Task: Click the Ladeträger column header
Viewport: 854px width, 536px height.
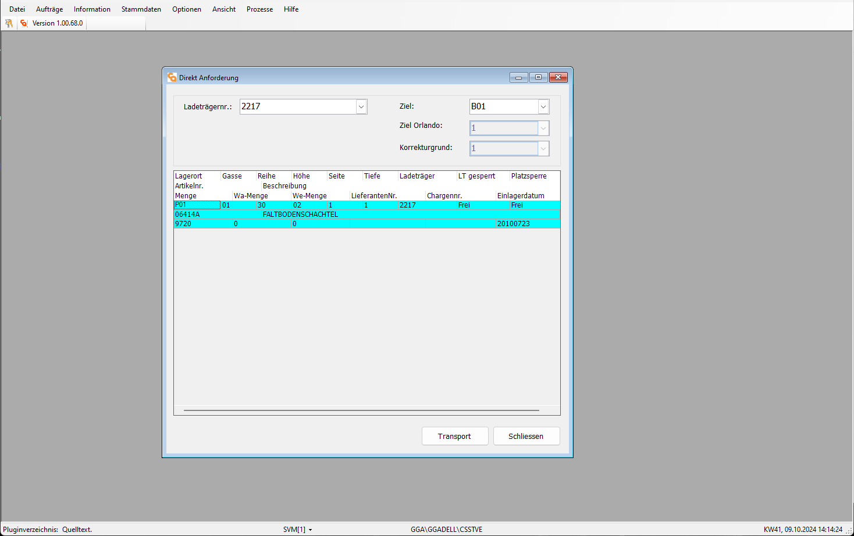Action: [x=417, y=176]
